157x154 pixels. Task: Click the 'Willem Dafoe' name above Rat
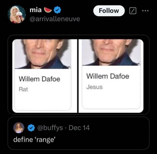coord(39,79)
